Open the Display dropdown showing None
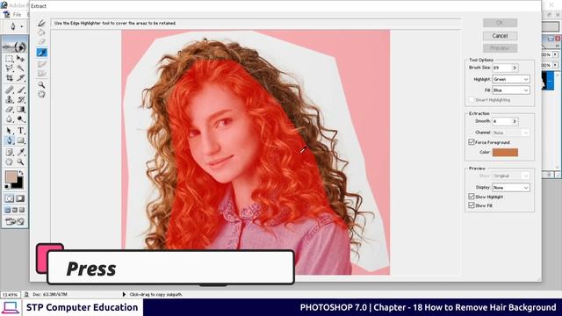Screen dimensions: 562x316 tap(511, 187)
